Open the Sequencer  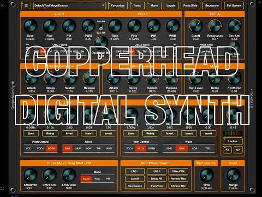[212, 5]
